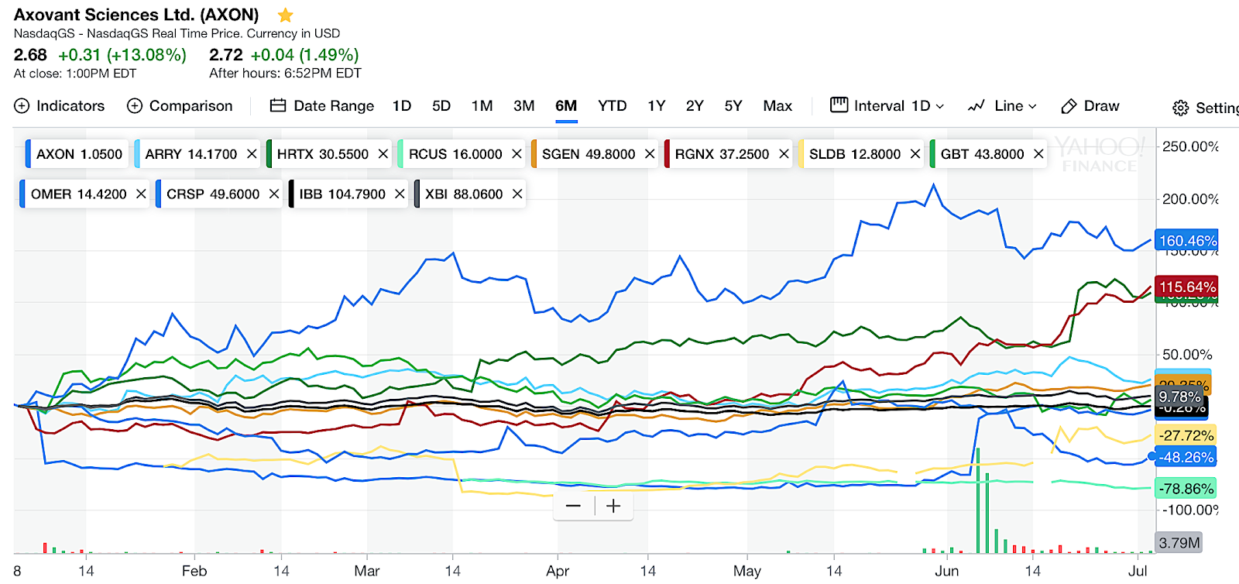Click the RGNX 37.2500 legend label
The width and height of the screenshot is (1239, 584).
(722, 154)
